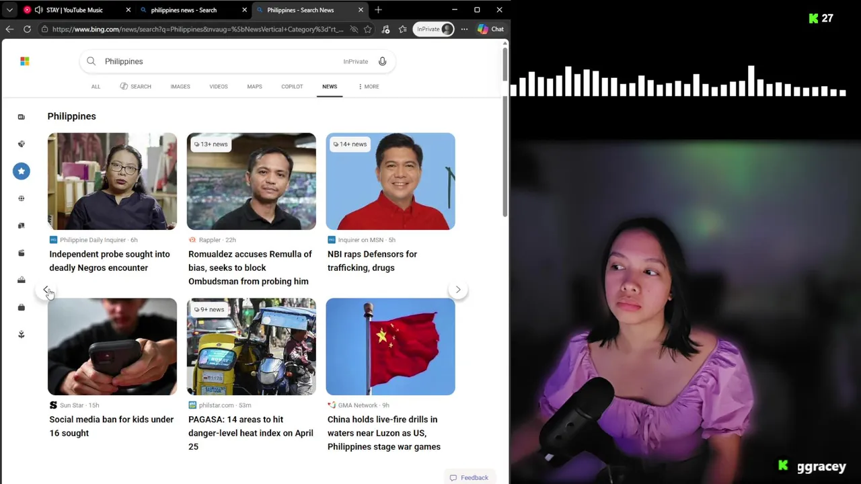Click the InPrivate profile button
This screenshot has height=484, width=861.
(x=433, y=29)
